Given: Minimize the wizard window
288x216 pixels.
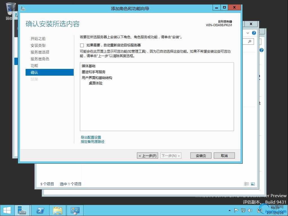Looking at the screenshot, I should click(x=217, y=8).
